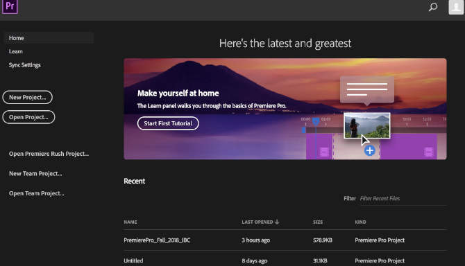Click the '8 days ago' cell
This screenshot has height=266, width=465.
(x=255, y=260)
